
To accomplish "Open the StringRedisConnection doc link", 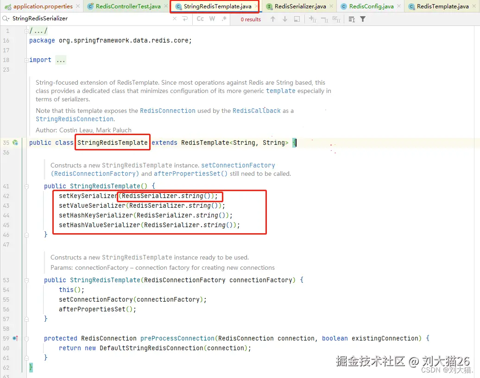I will coord(75,119).
